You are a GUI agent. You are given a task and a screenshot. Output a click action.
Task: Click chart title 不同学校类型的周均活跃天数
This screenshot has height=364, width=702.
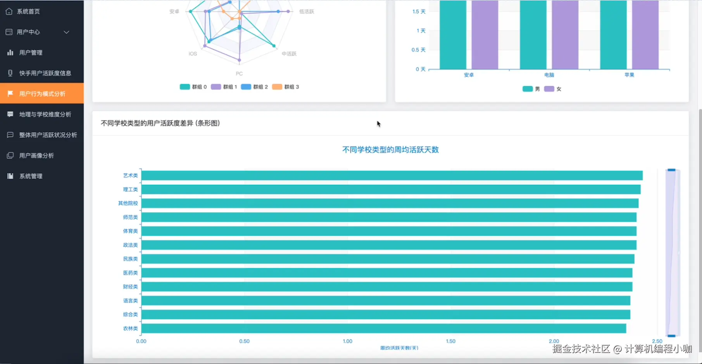390,150
